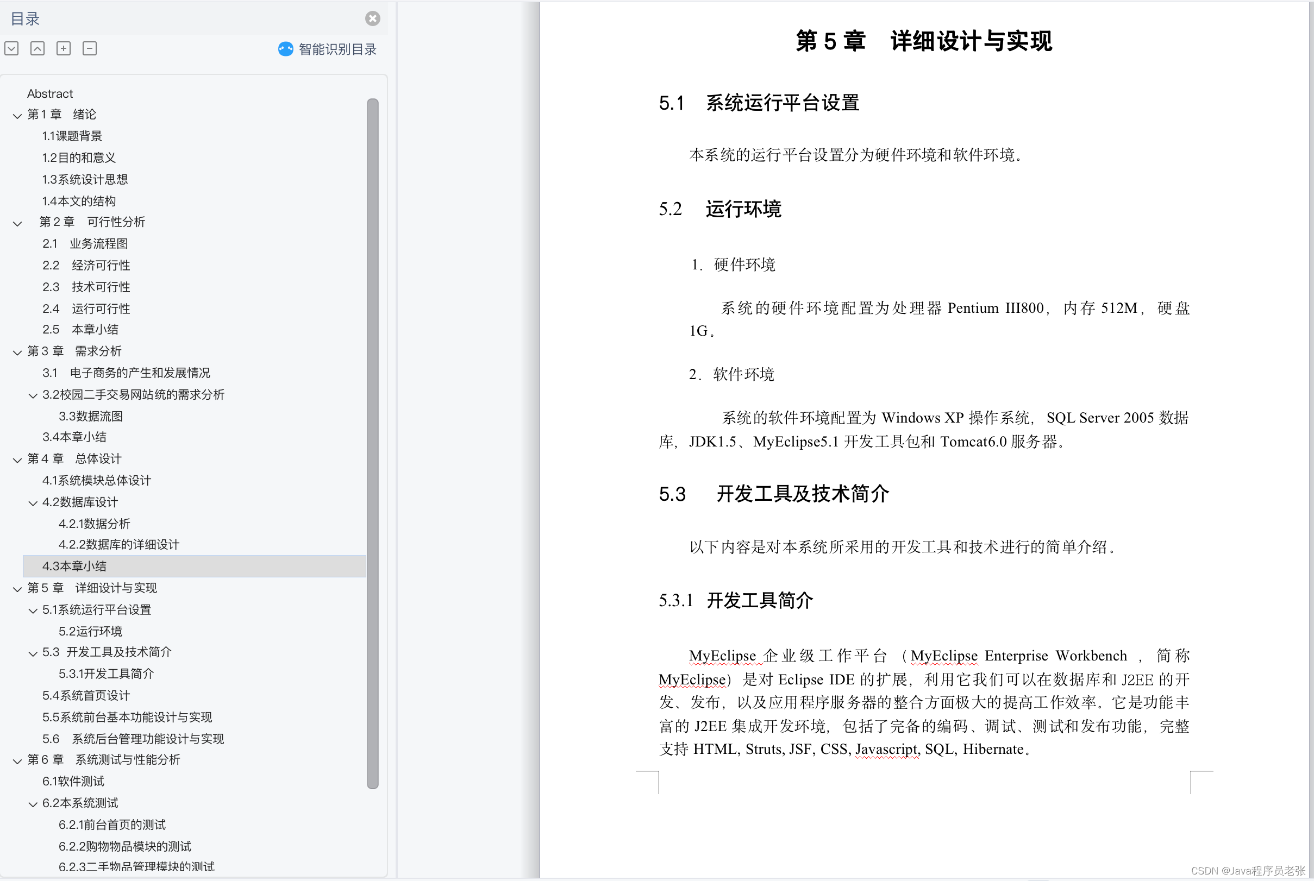Jump to Abstract in the outline
The image size is (1314, 881).
50,93
